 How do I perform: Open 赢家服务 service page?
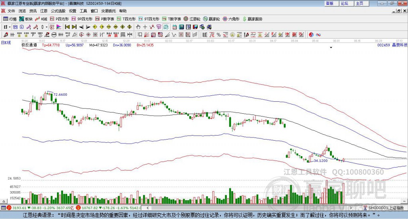[x=252, y=19]
